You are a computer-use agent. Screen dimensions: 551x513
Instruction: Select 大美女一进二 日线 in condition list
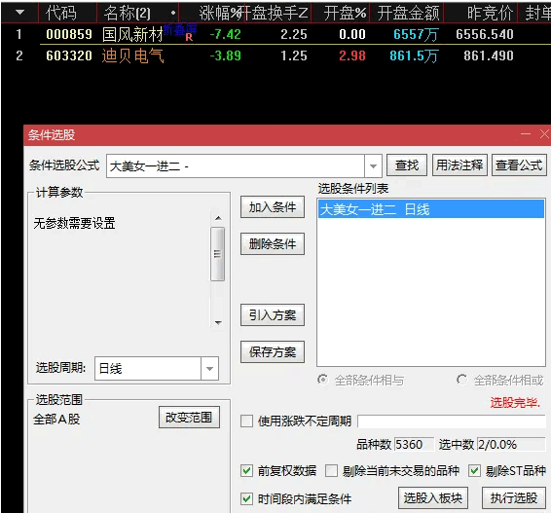[x=431, y=209]
